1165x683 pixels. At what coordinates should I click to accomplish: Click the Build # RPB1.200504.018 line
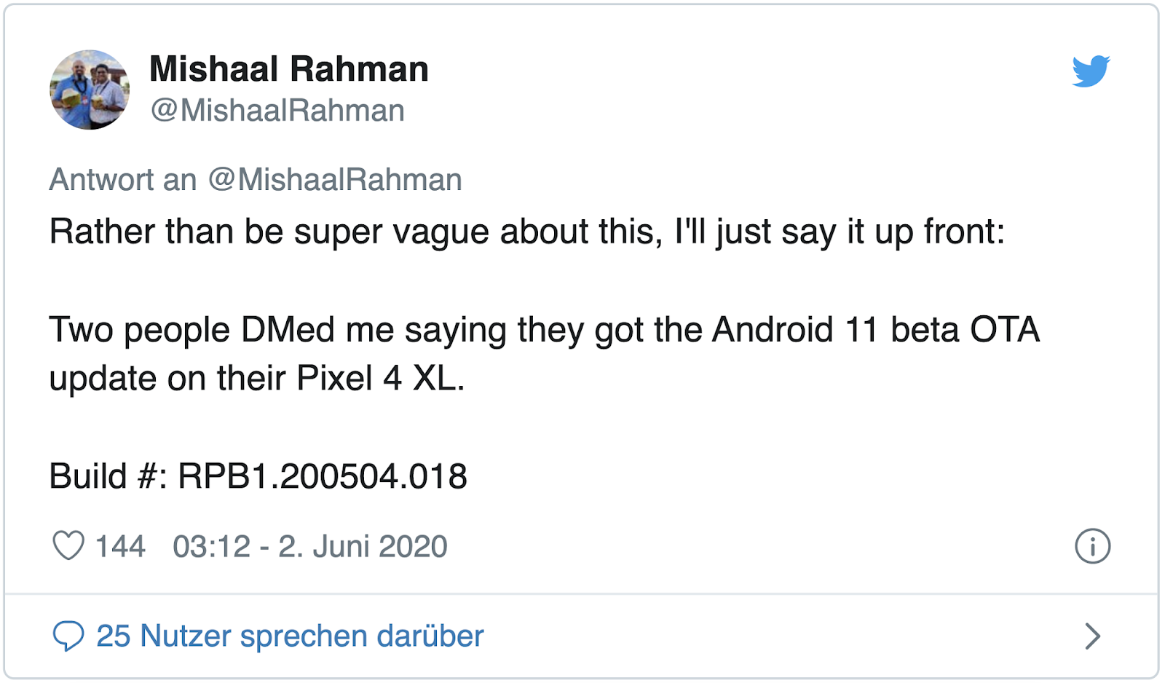click(258, 477)
